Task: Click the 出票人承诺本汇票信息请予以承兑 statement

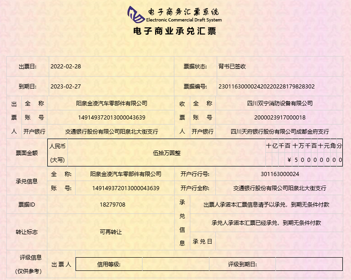Action: pos(266,205)
